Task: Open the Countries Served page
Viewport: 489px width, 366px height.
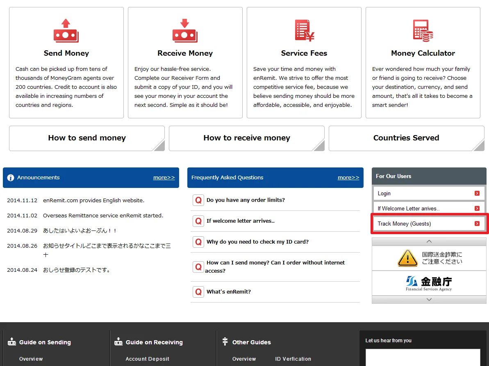Action: pyautogui.click(x=406, y=138)
